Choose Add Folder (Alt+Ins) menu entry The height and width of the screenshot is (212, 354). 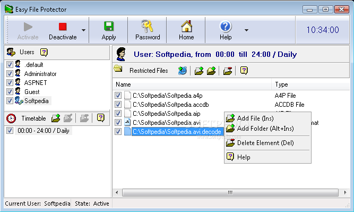(x=267, y=129)
